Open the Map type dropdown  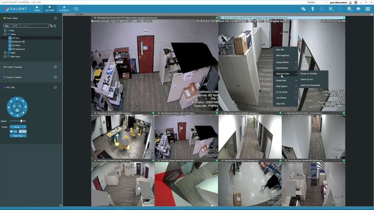10,26
